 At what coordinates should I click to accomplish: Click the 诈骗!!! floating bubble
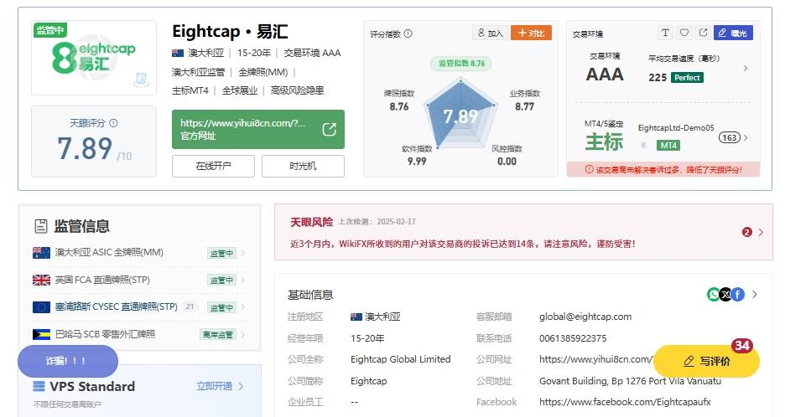(x=68, y=361)
